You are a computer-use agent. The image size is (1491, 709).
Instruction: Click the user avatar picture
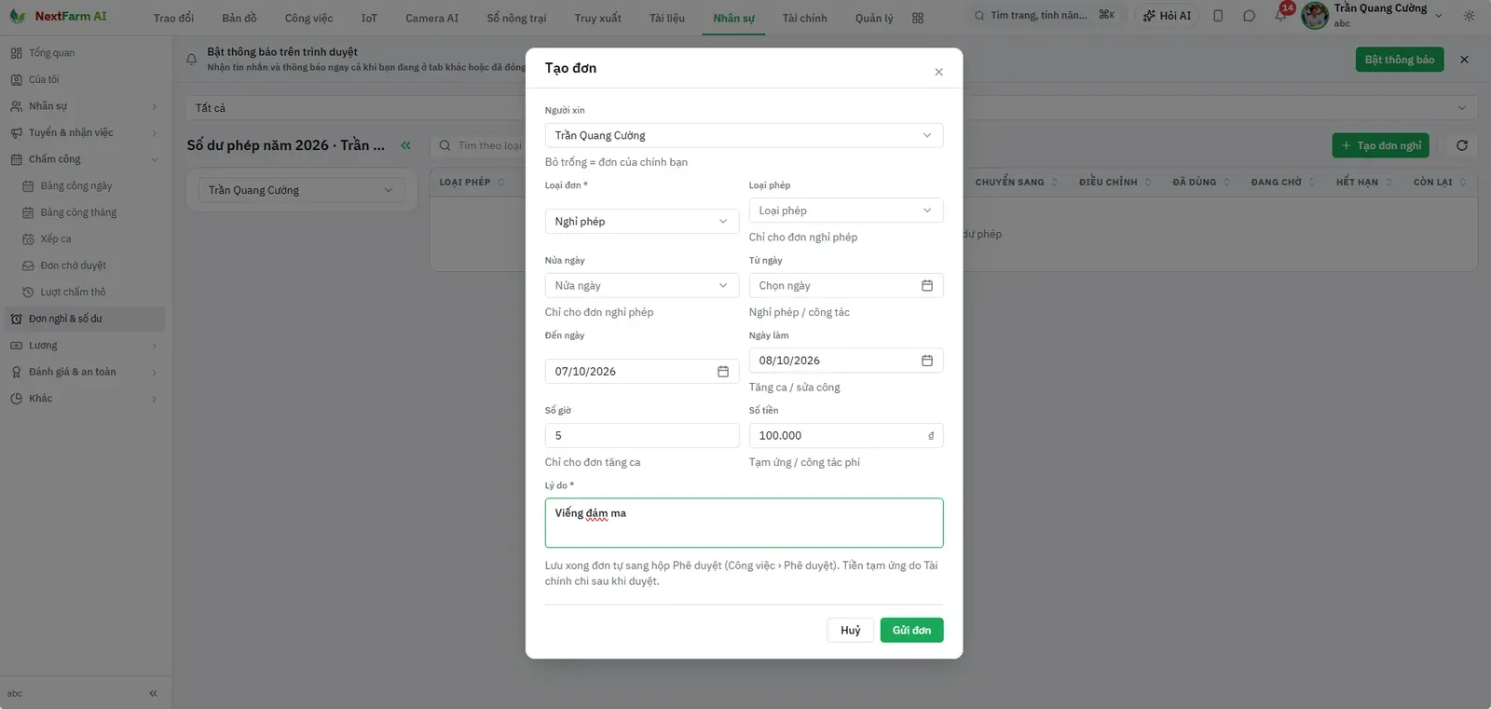[x=1314, y=15]
